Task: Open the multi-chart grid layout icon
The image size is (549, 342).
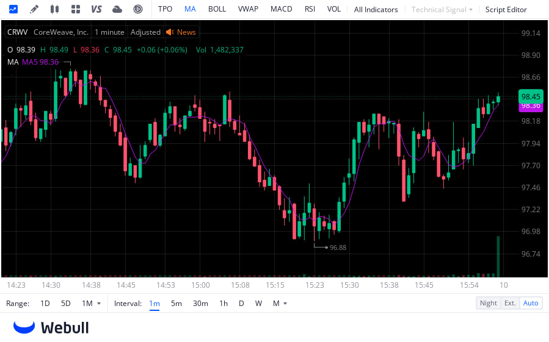Action: click(x=76, y=9)
